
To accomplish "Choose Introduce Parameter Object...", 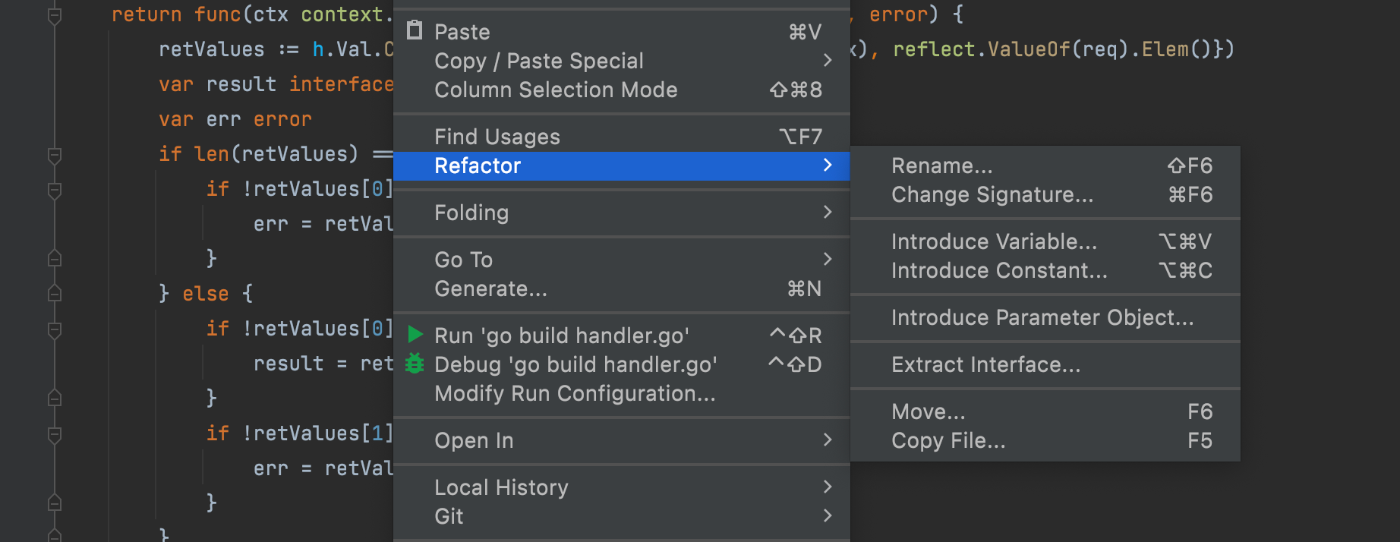I will [1042, 317].
